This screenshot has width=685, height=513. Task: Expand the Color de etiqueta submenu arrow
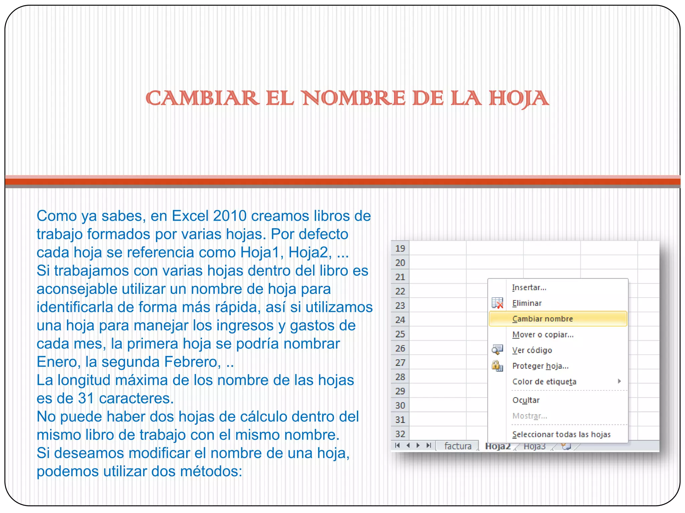(619, 381)
